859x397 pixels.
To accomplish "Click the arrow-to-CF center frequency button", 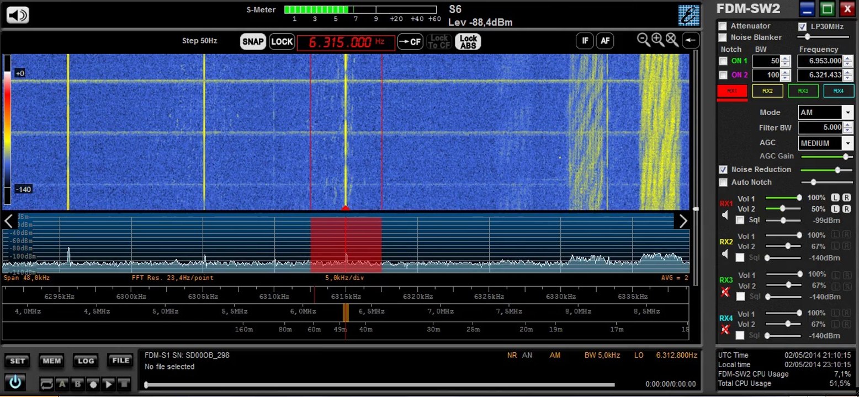I will pos(410,41).
